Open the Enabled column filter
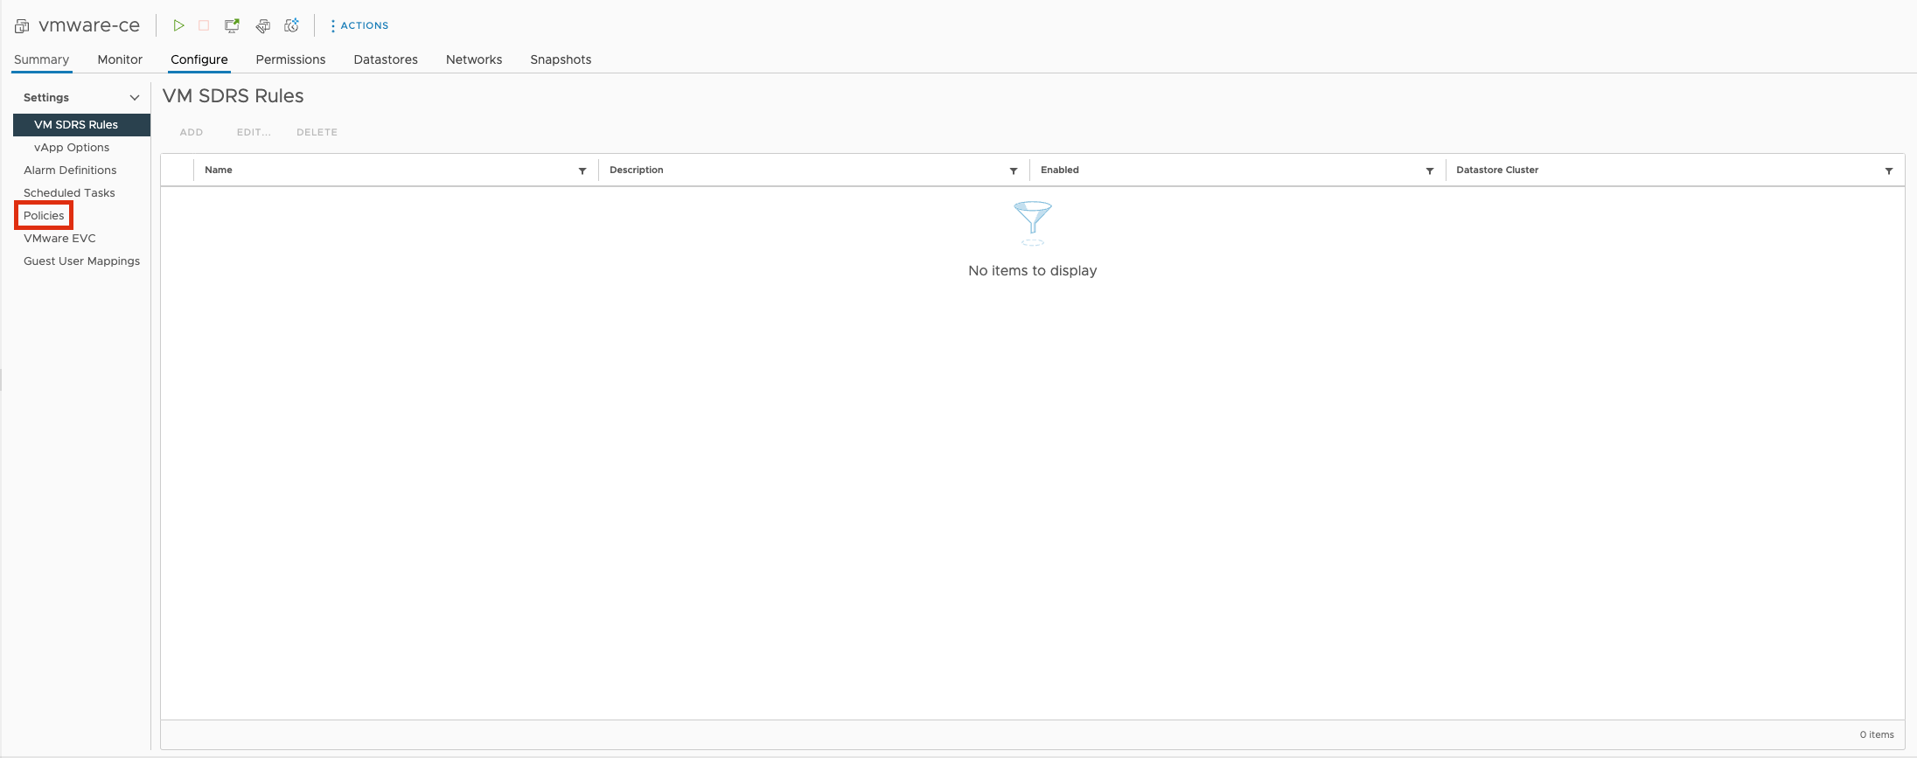1917x758 pixels. click(x=1430, y=170)
